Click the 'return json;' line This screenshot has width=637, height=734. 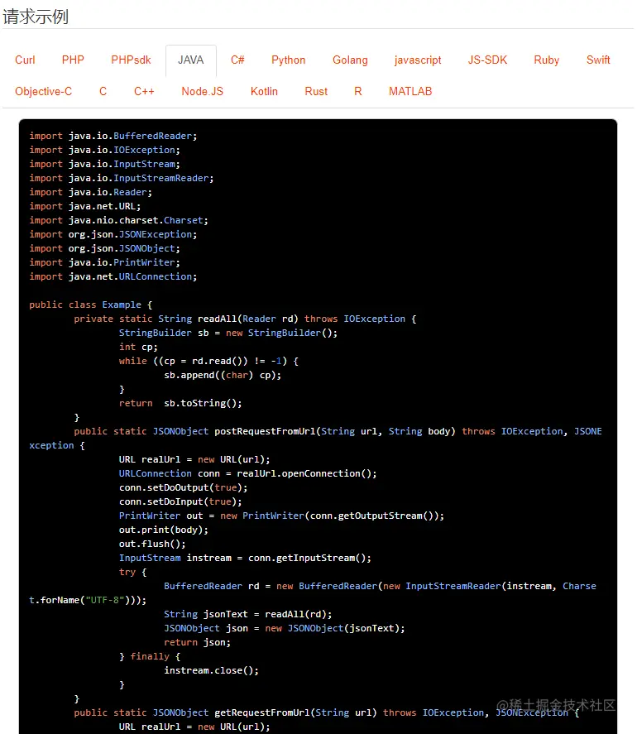pyautogui.click(x=197, y=642)
